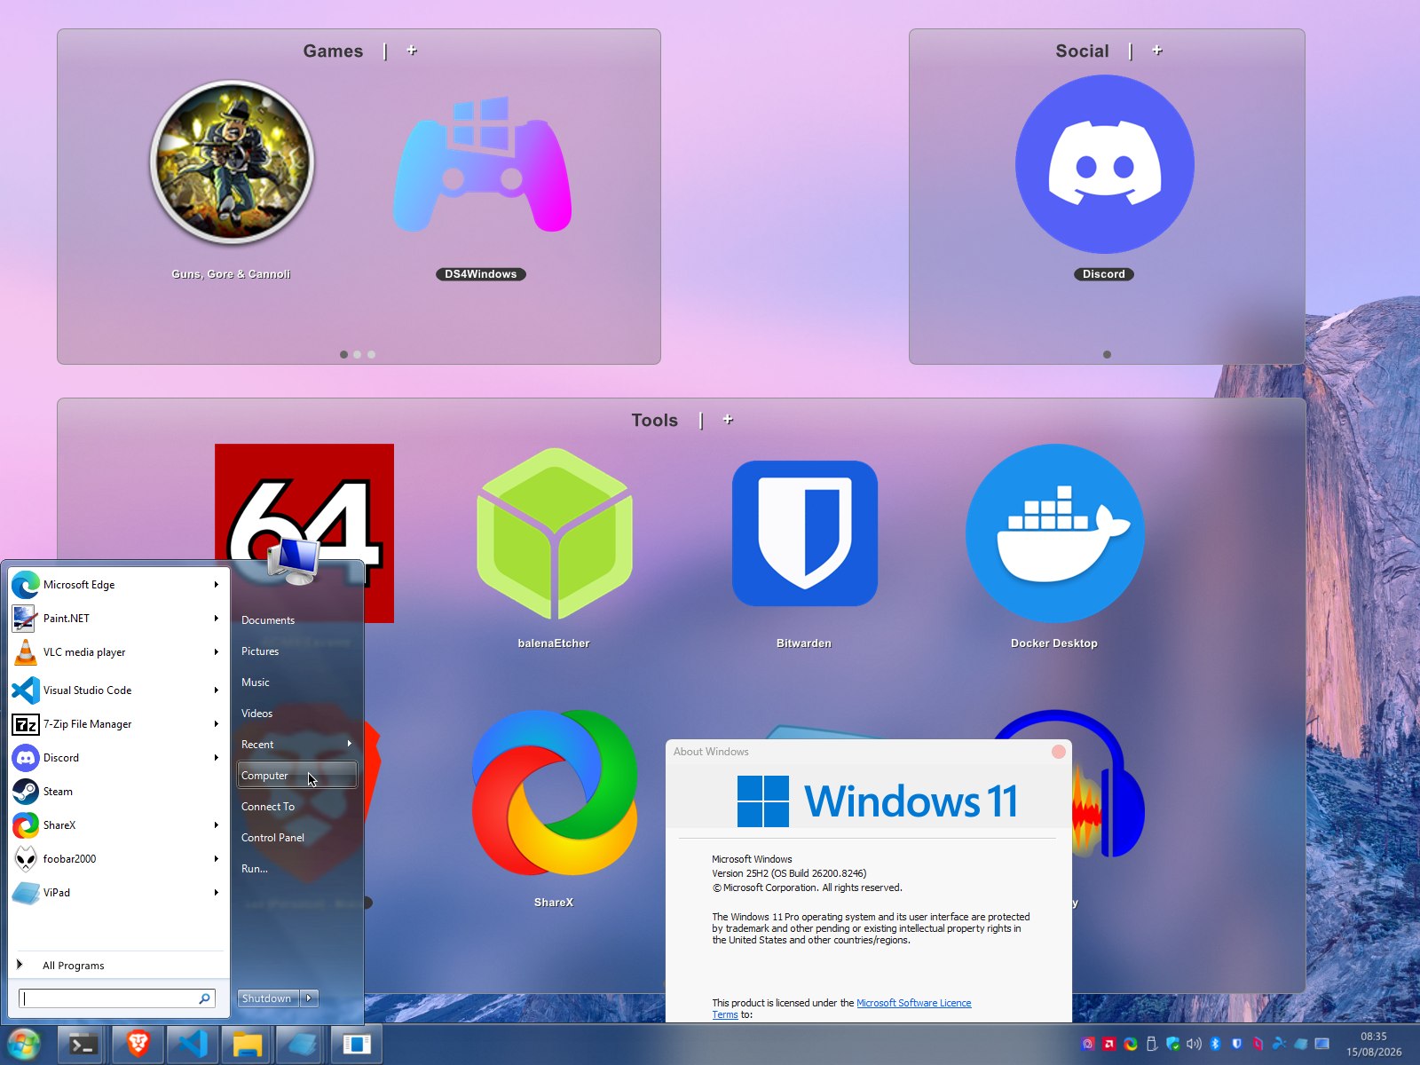Launch Docker Desktop whale icon
This screenshot has width=1420, height=1065.
[1055, 533]
